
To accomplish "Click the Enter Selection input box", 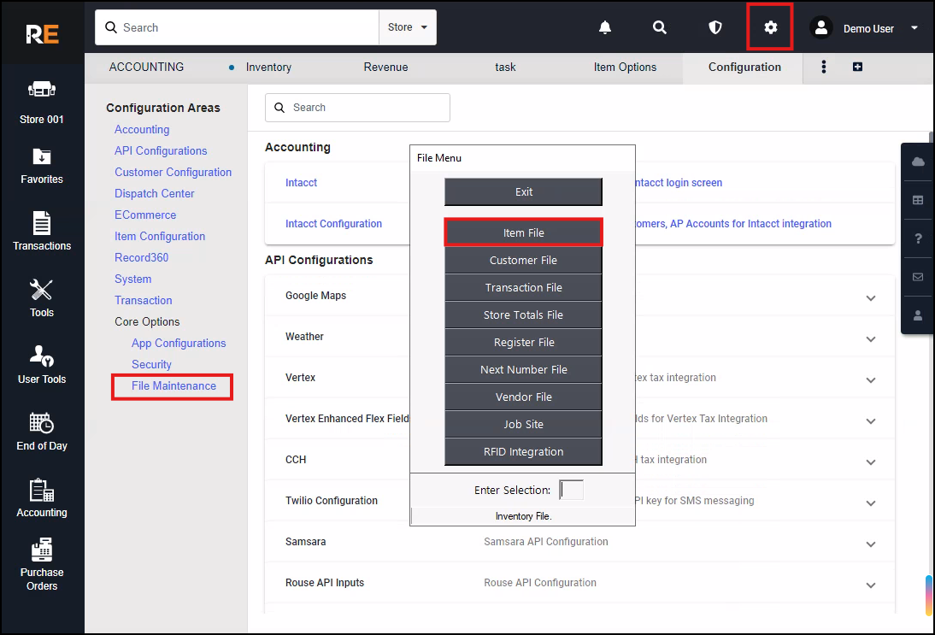I will [571, 490].
